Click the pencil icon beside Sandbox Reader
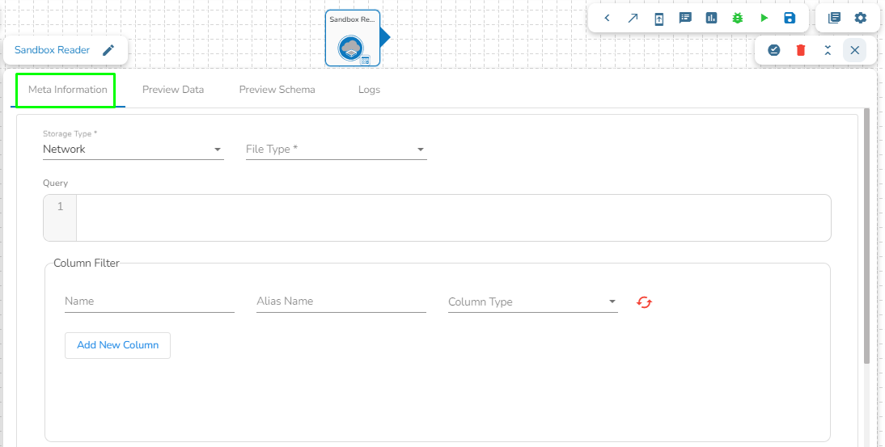This screenshot has height=447, width=885. coord(108,50)
